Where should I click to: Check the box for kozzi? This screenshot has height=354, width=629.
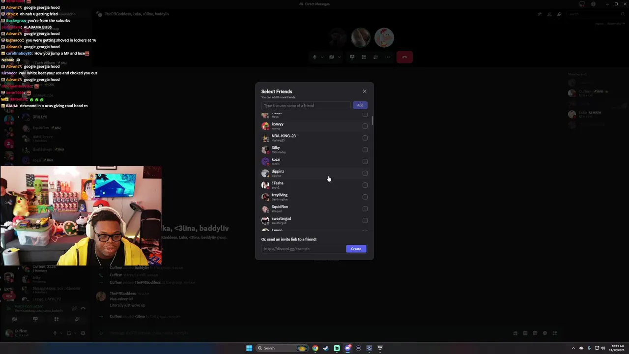click(365, 162)
